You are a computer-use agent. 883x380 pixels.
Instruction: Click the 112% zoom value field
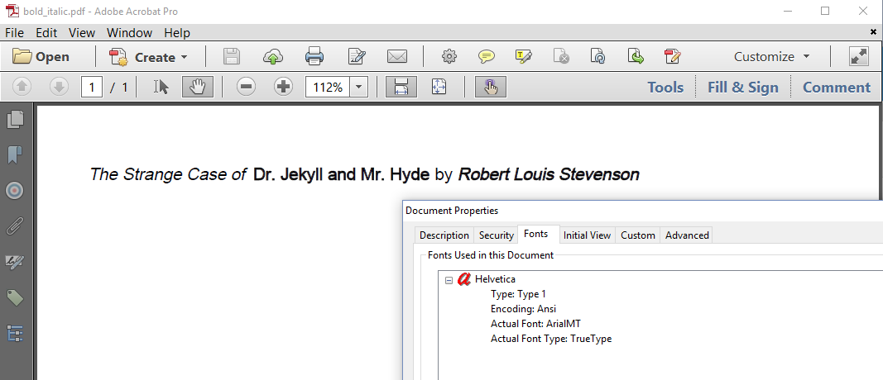pyautogui.click(x=328, y=87)
